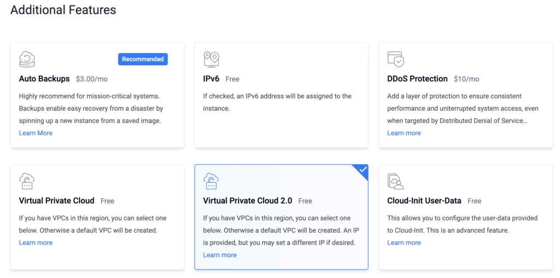The height and width of the screenshot is (278, 560).
Task: Click the blue Recommended badge
Action: 143,59
